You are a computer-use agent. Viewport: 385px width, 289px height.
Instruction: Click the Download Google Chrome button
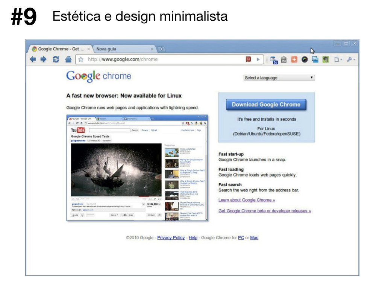tap(266, 105)
